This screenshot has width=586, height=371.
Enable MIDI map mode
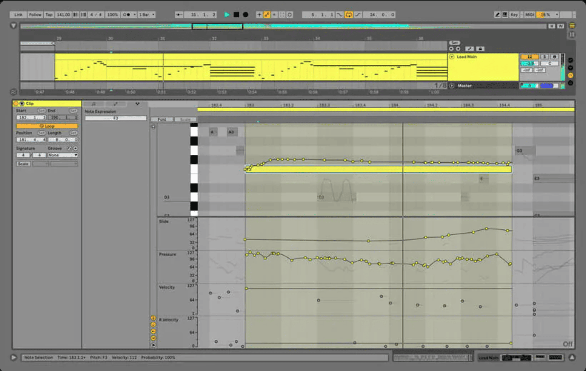click(529, 15)
